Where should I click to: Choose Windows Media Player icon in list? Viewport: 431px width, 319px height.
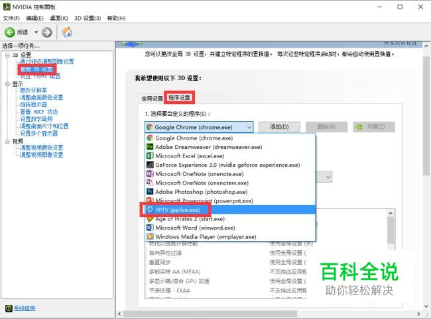click(150, 237)
